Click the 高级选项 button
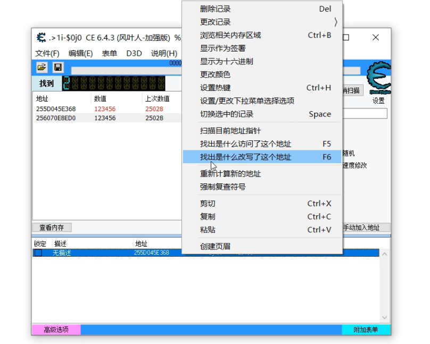Screen dimensions: 430x344 (56, 330)
